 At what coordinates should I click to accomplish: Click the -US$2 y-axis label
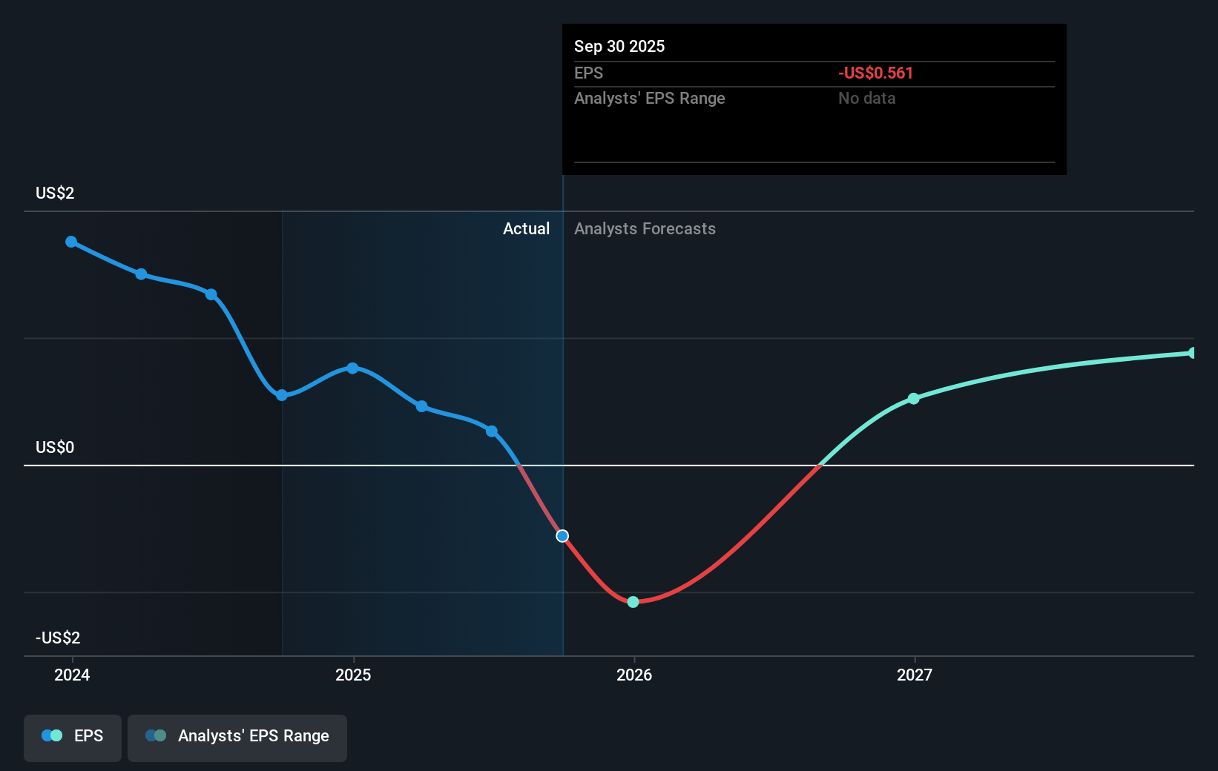click(x=58, y=638)
